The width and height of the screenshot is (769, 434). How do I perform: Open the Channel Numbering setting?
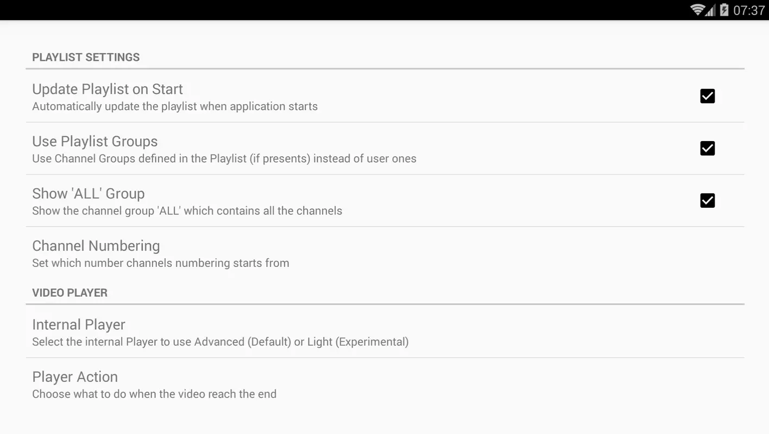[x=385, y=253]
